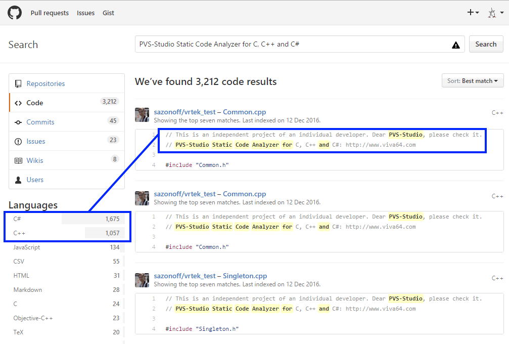This screenshot has width=509, height=344.
Task: Click the Code brackets icon in sidebar
Action: tap(18, 103)
